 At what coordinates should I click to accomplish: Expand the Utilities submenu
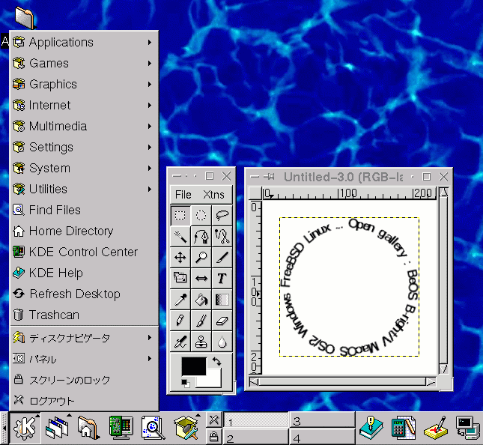coord(84,189)
